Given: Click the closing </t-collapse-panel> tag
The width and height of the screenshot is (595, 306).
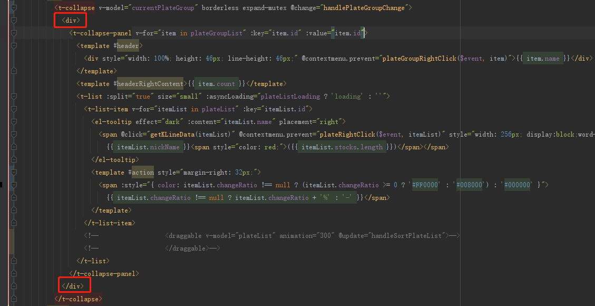Looking at the screenshot, I should (x=104, y=274).
